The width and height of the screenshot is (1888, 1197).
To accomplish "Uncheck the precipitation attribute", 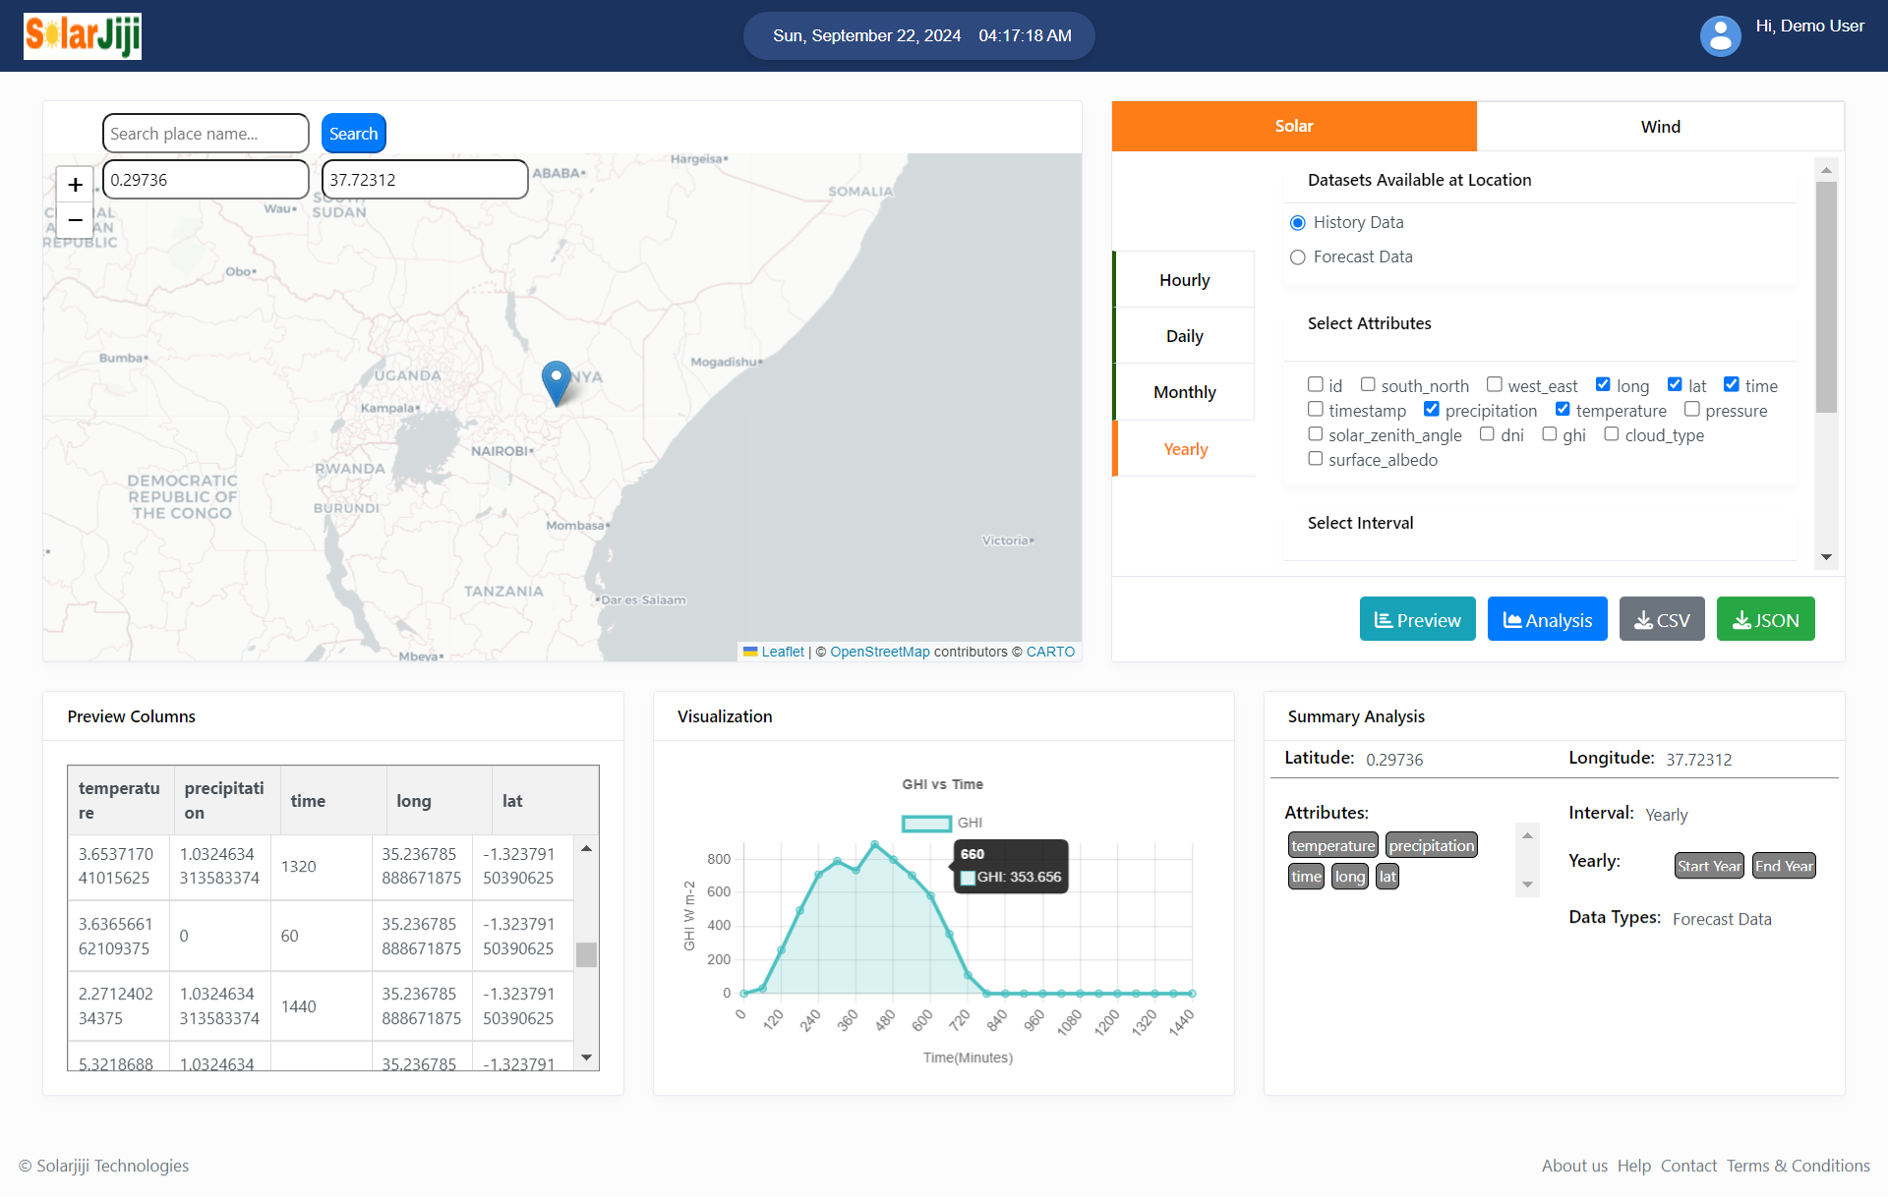I will click(x=1432, y=409).
